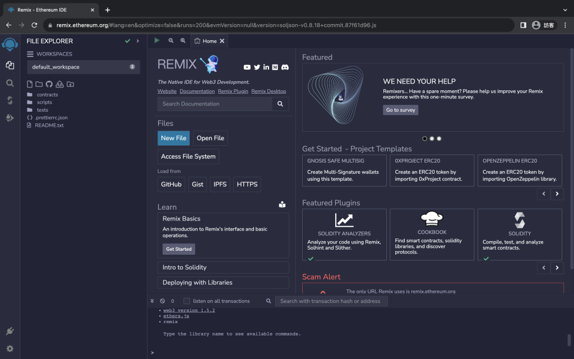Click the New File button
The image size is (574, 359).
click(174, 138)
